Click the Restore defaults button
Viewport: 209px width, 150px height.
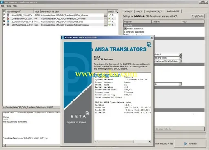[x=180, y=129]
